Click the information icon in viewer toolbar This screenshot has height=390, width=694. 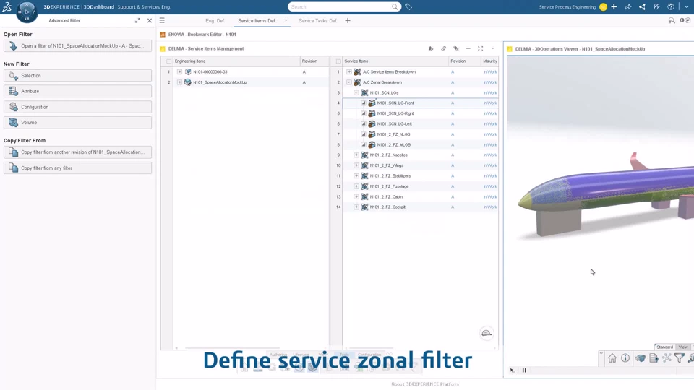625,358
